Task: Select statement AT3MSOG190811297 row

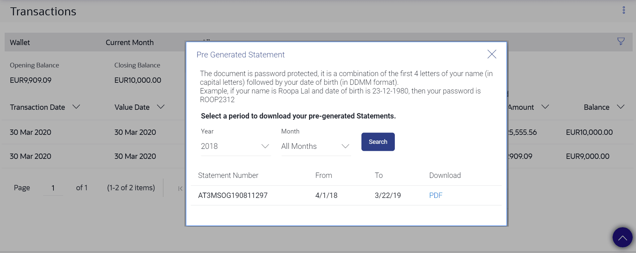Action: [233, 196]
